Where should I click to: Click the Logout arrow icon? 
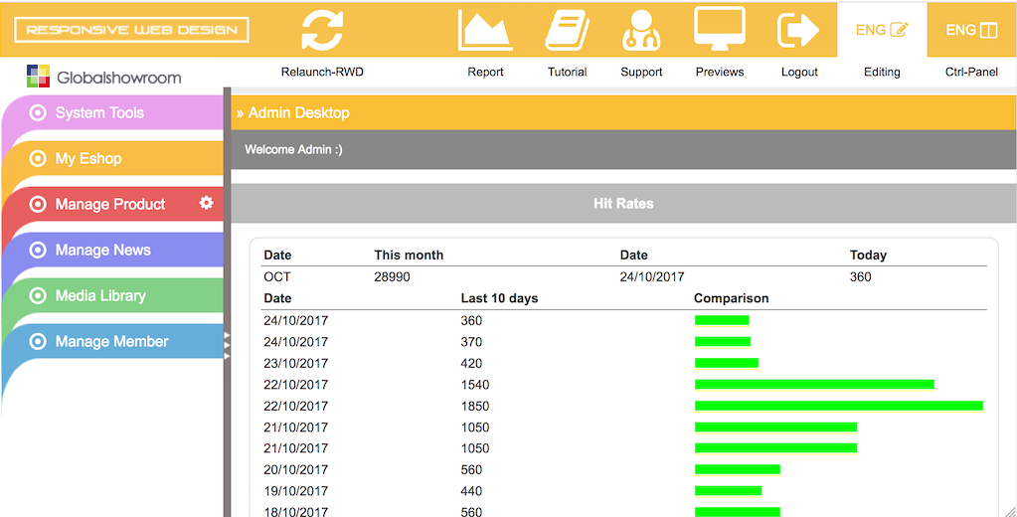798,30
